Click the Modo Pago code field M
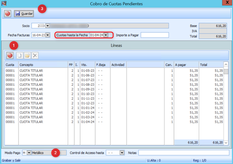 point(25,153)
